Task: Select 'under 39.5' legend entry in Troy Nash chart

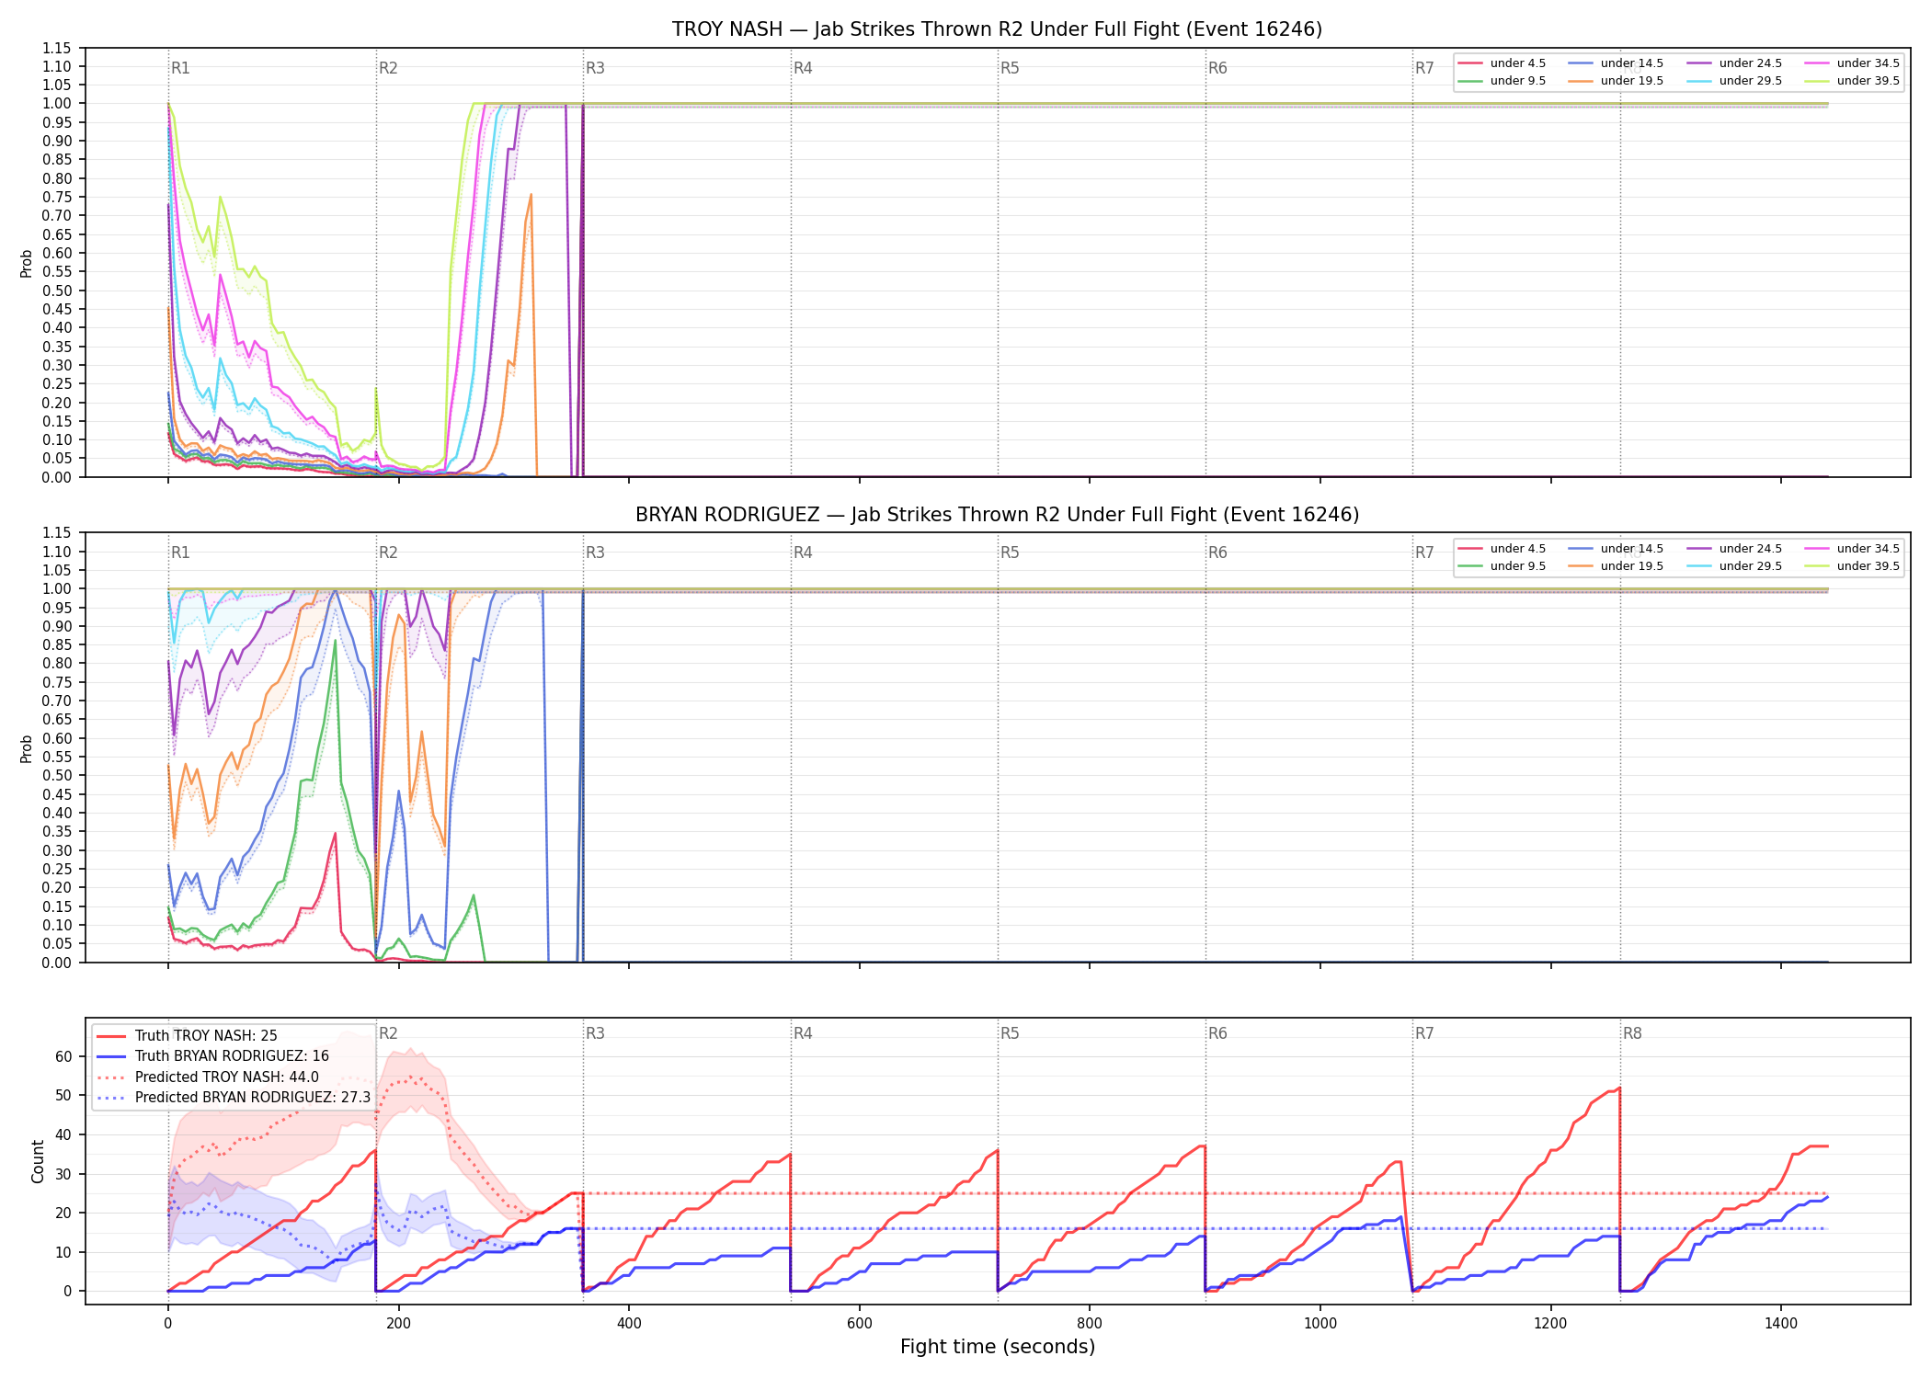Action: 1852,81
